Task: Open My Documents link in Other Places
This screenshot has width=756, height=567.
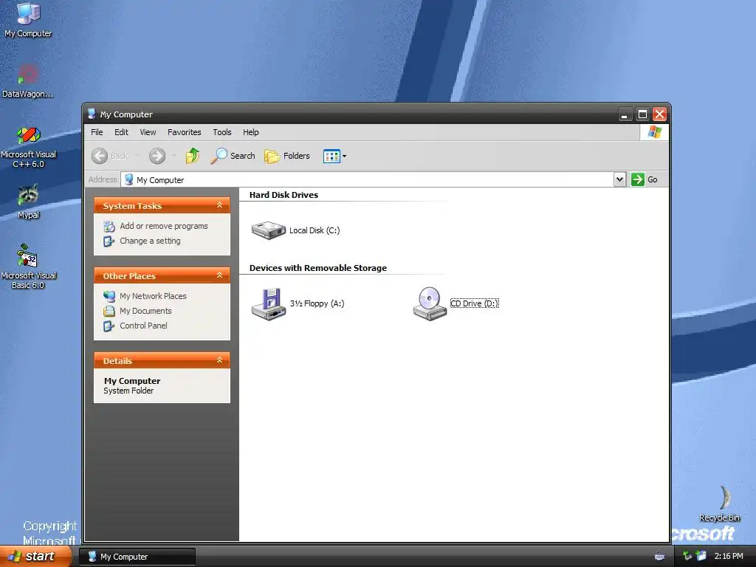Action: (x=145, y=311)
